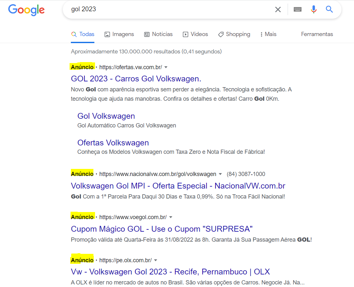Viewport: 354px width, 287px height.
Task: Click the nacionalvw.com.br/gol/volkswagen URL text
Action: (x=158, y=174)
